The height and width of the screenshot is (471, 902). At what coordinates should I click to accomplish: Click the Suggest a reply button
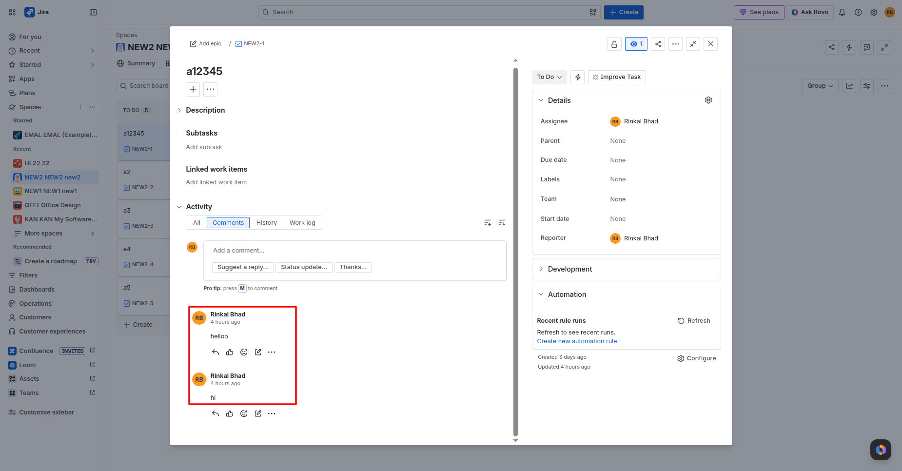[243, 267]
